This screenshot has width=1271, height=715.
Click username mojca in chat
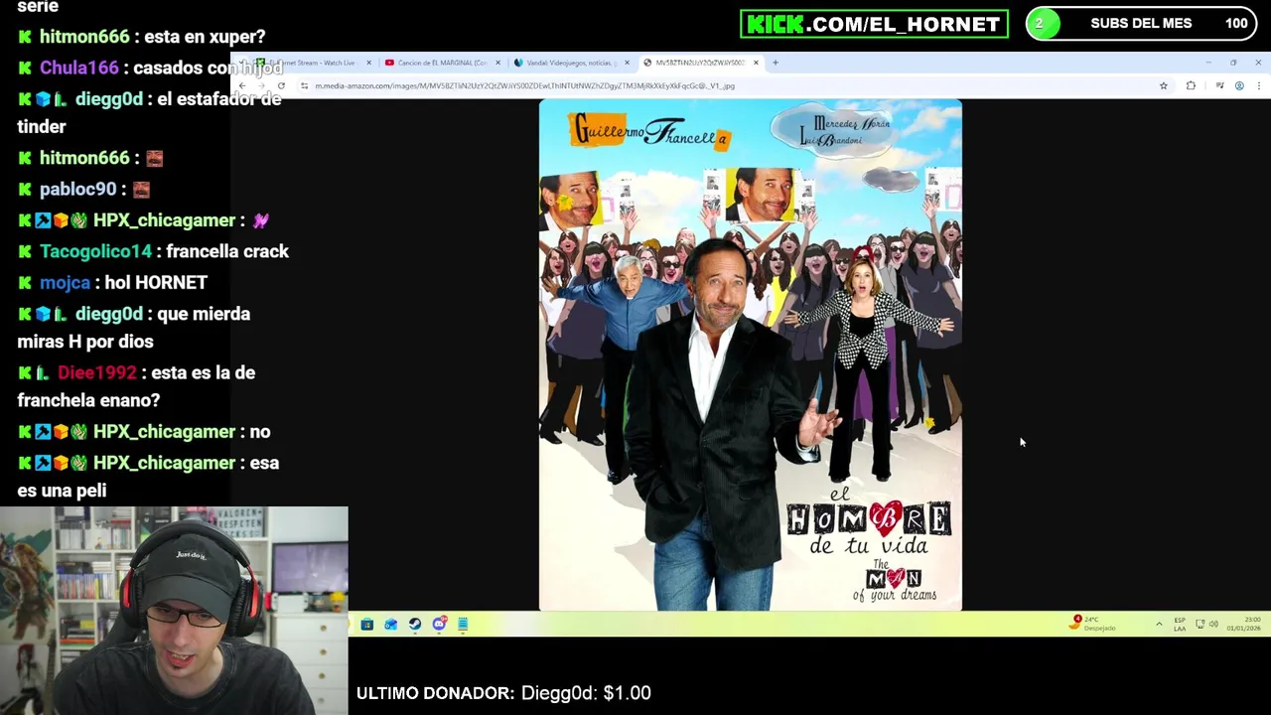(66, 282)
